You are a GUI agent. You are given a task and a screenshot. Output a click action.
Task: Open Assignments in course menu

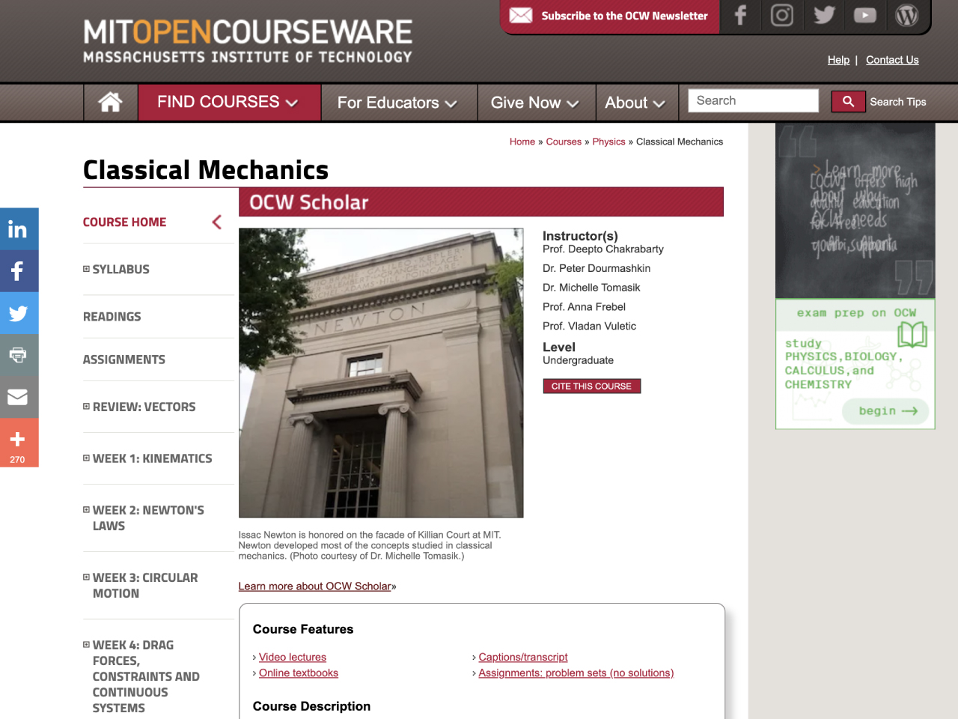[124, 359]
